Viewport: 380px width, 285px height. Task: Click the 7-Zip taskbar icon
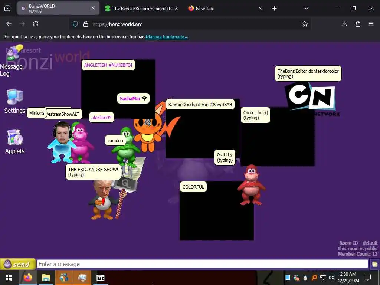coord(100,278)
